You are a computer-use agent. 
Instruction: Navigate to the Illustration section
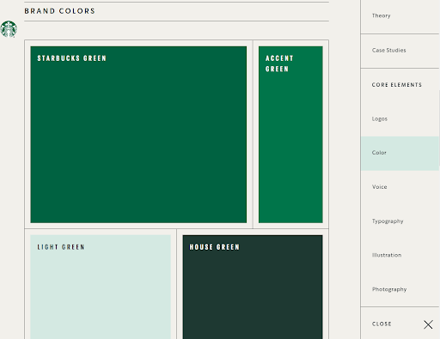[387, 255]
